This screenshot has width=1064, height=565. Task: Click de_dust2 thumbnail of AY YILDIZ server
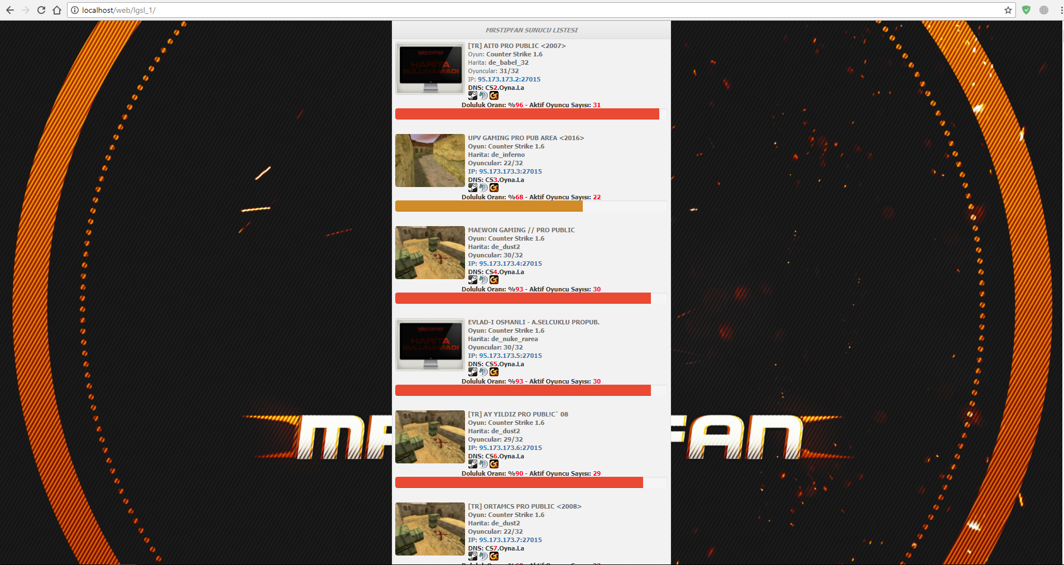(x=430, y=437)
